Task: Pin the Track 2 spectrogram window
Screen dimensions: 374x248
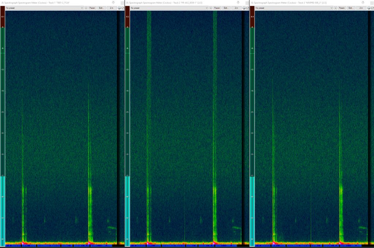Action: pyautogui.click(x=238, y=3)
